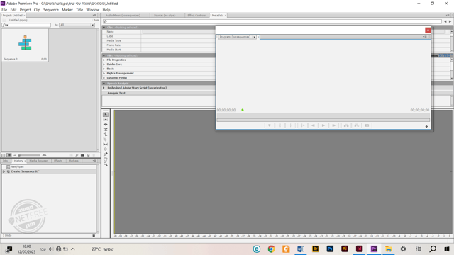Viewport: 454px width, 255px height.
Task: Click the Add Marker button in Program monitor
Action: coord(270,125)
